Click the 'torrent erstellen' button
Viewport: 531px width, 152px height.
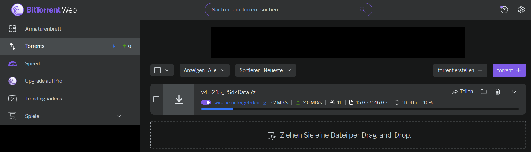460,70
